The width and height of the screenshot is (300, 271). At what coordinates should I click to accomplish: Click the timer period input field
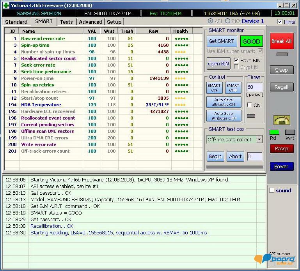coord(255,87)
